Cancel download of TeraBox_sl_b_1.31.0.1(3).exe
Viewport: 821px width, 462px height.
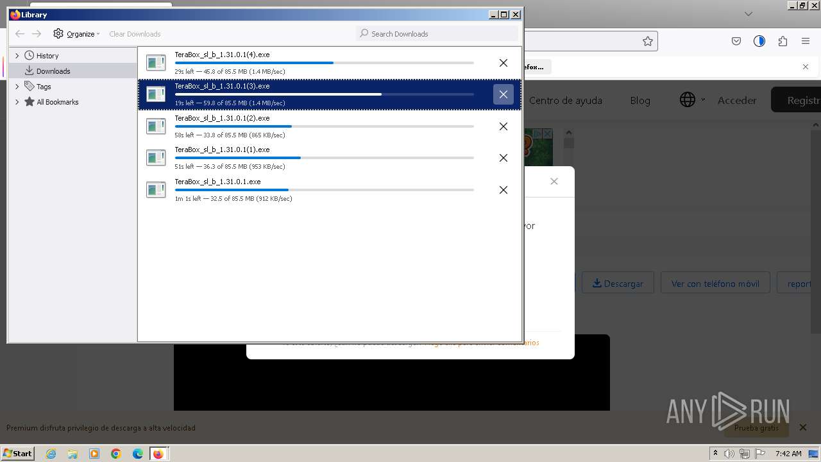[x=504, y=94]
